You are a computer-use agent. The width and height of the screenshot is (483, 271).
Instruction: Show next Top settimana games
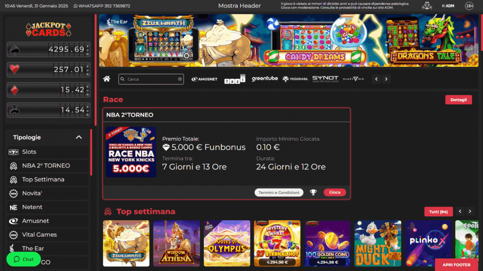tap(470, 211)
